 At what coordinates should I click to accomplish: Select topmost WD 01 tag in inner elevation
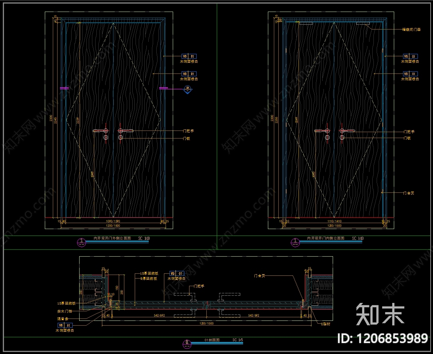pyautogui.click(x=410, y=56)
